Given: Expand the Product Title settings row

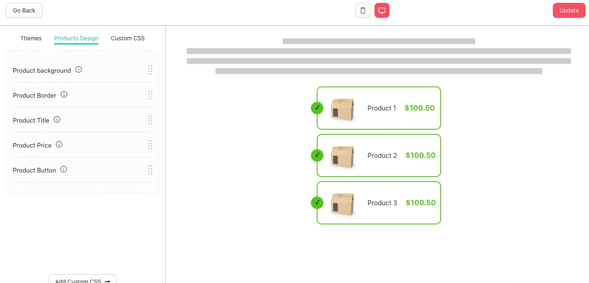Looking at the screenshot, I should coord(31,121).
